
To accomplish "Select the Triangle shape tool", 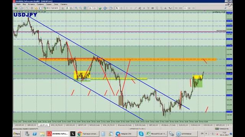I will click(x=165, y=8).
